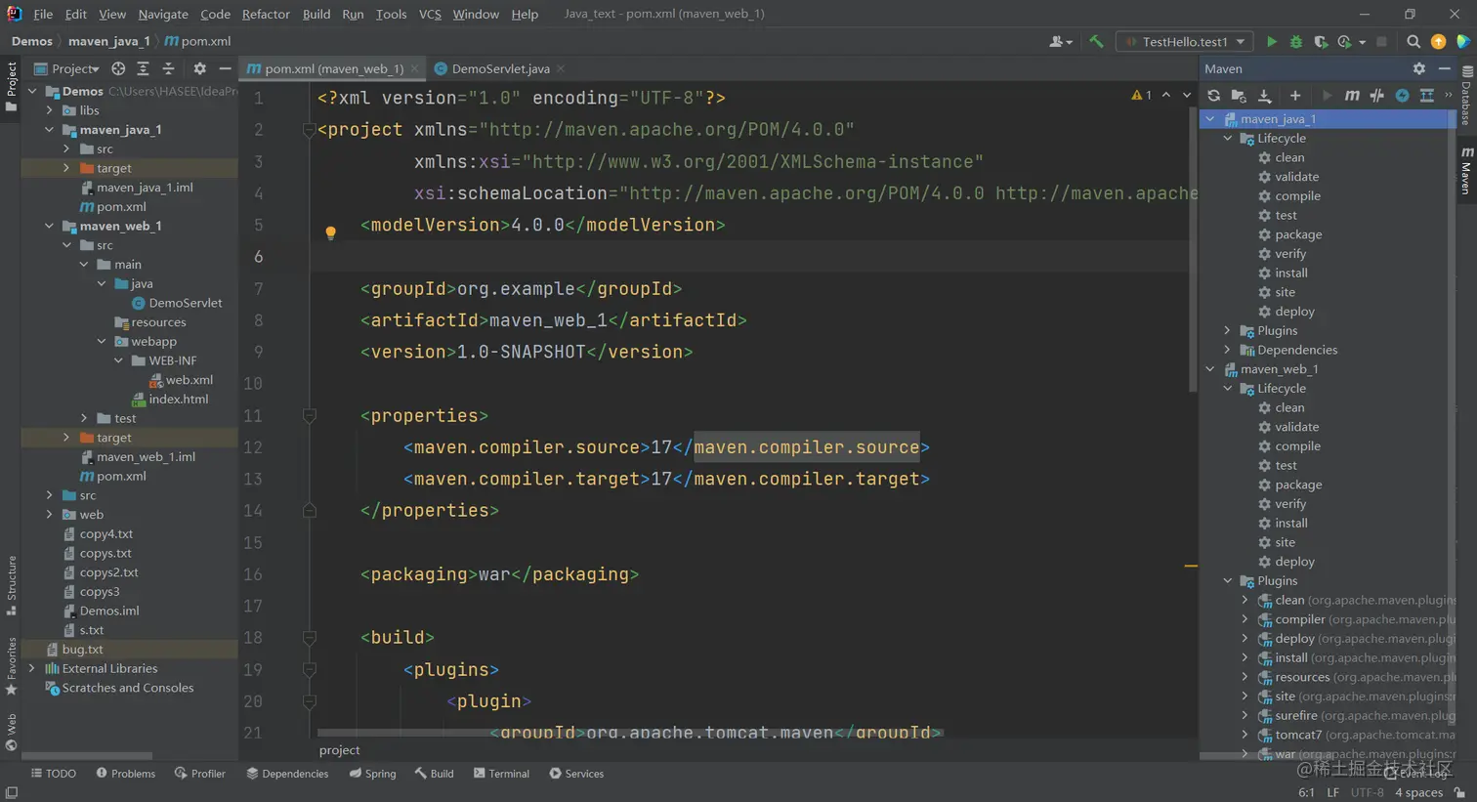Open the Services tool window
This screenshot has width=1477, height=802.
pyautogui.click(x=576, y=774)
